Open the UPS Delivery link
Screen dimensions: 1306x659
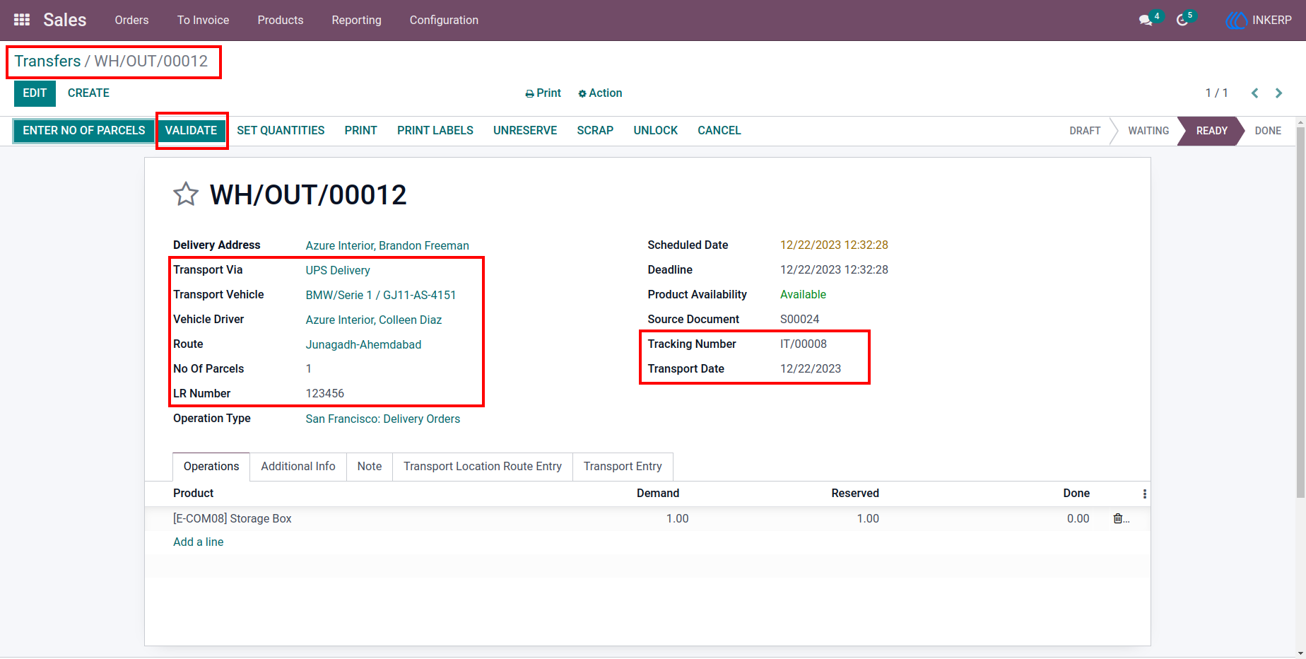[338, 270]
